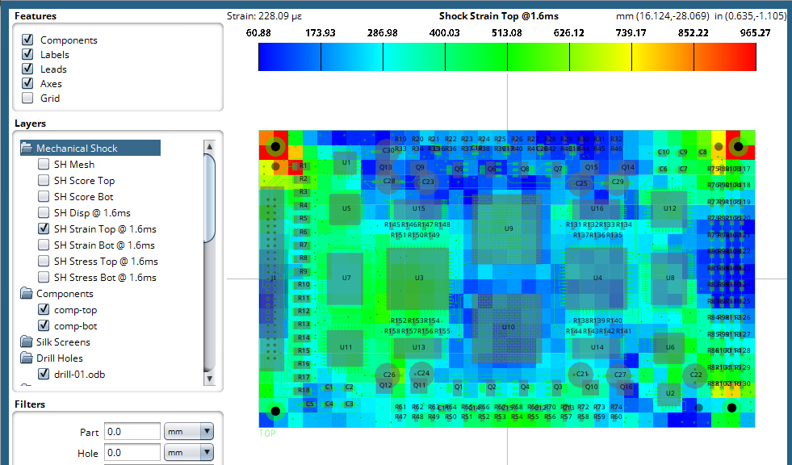This screenshot has width=792, height=465.
Task: Click capacitor C26 on the board
Action: pos(388,375)
